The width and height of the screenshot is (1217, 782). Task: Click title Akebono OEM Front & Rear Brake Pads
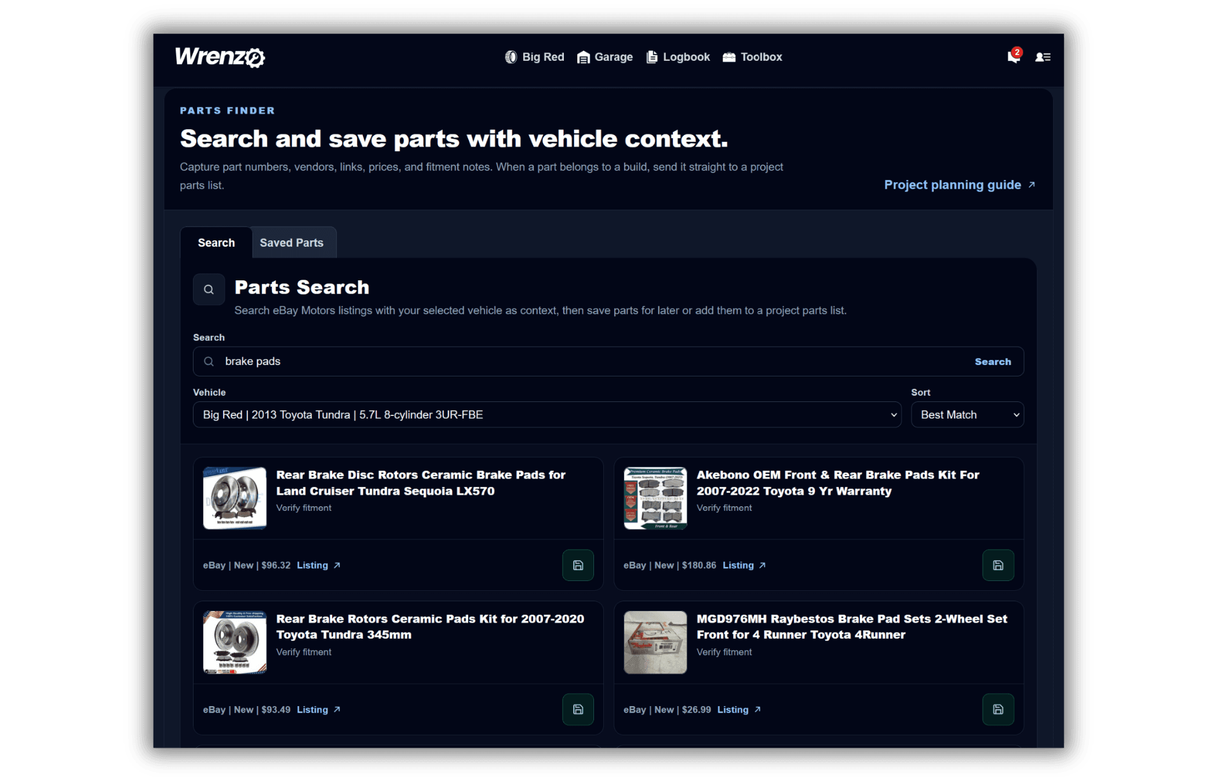(x=838, y=483)
